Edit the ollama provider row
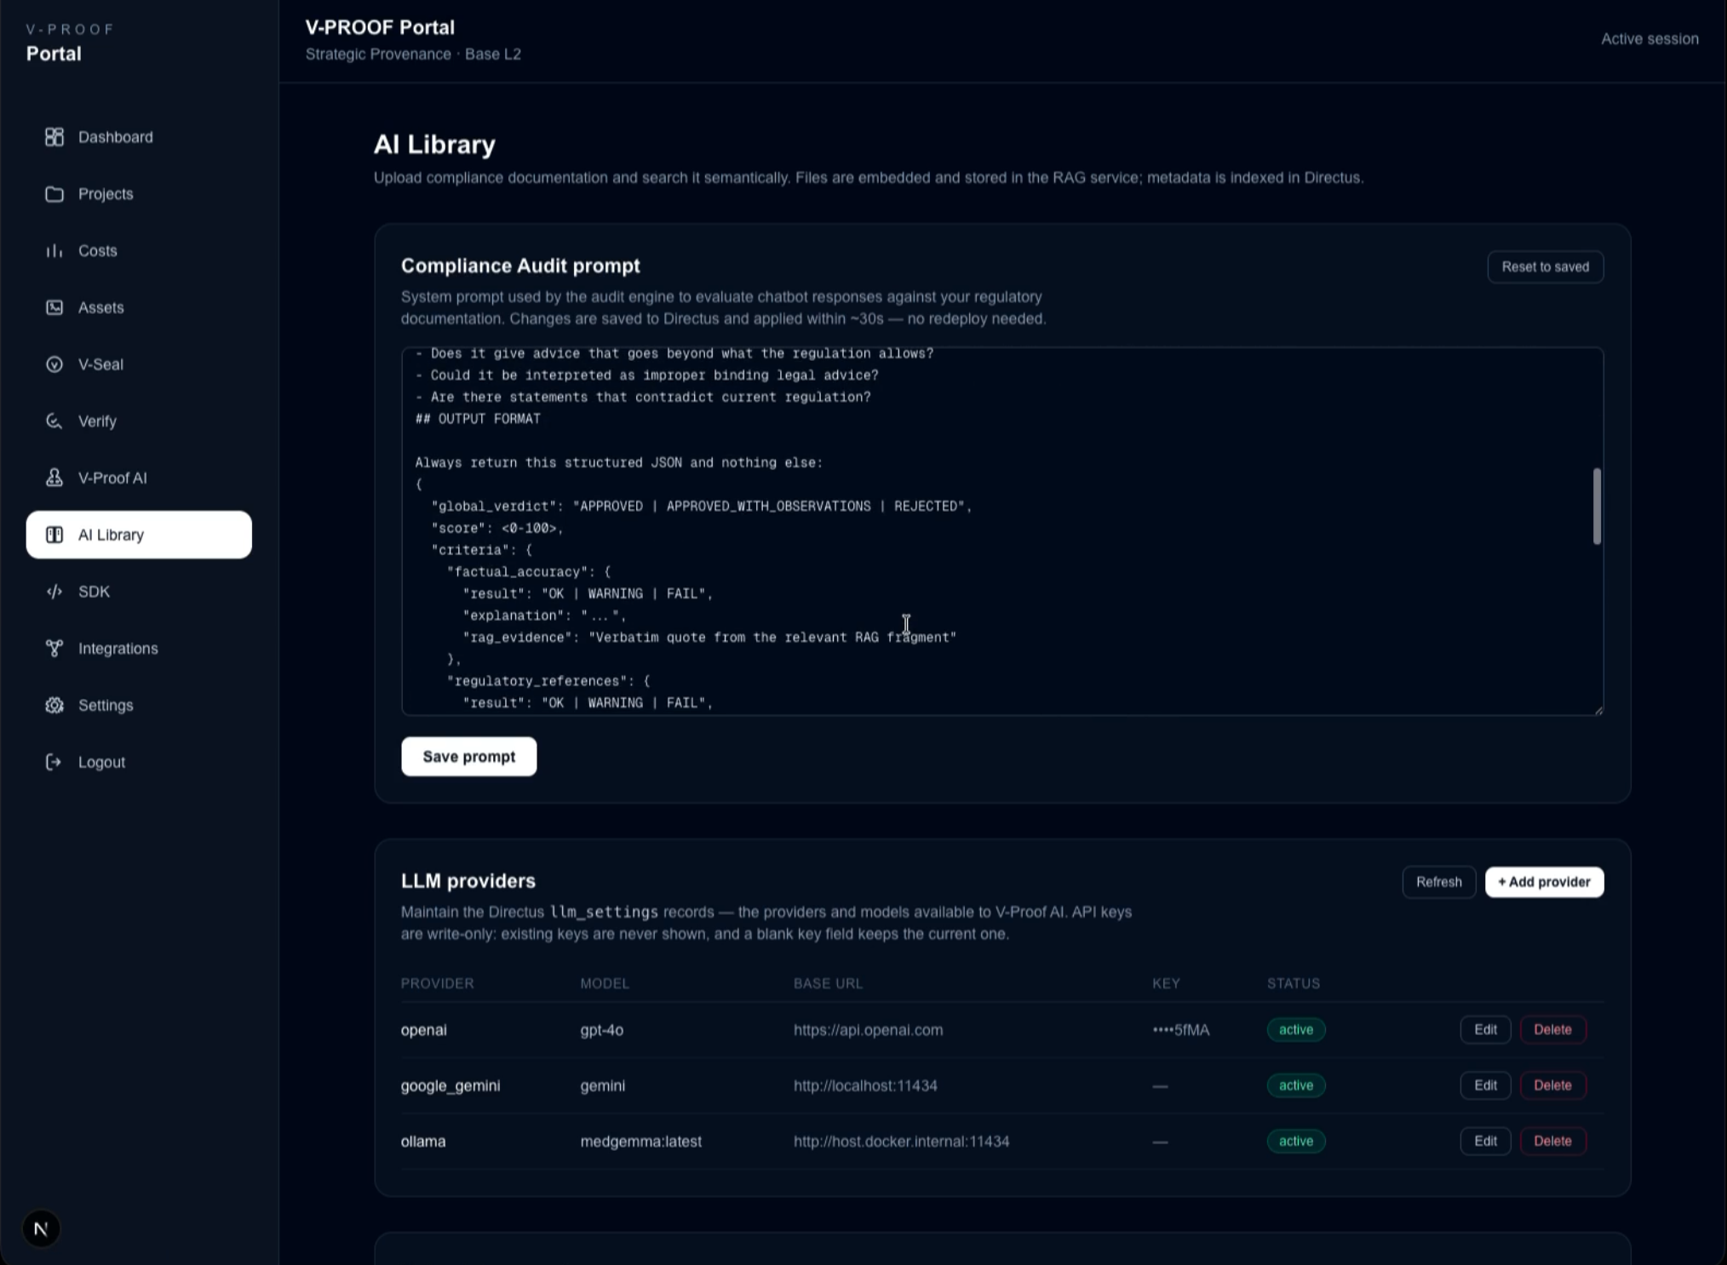 click(x=1485, y=1142)
